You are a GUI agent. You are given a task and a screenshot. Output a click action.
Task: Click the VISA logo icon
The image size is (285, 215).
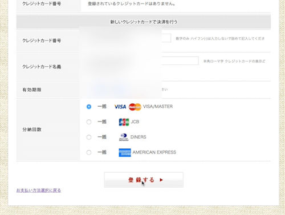tap(120, 107)
